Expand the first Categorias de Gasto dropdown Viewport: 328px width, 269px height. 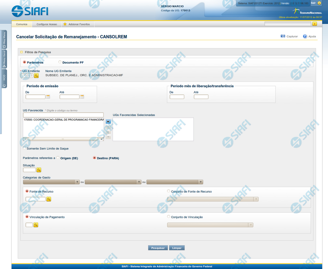pos(78,182)
